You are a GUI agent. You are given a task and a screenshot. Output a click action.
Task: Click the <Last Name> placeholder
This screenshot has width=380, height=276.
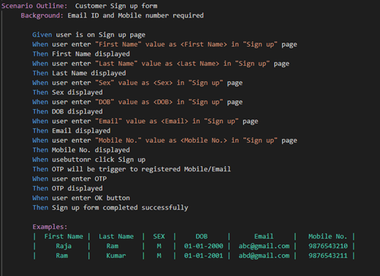(198, 64)
